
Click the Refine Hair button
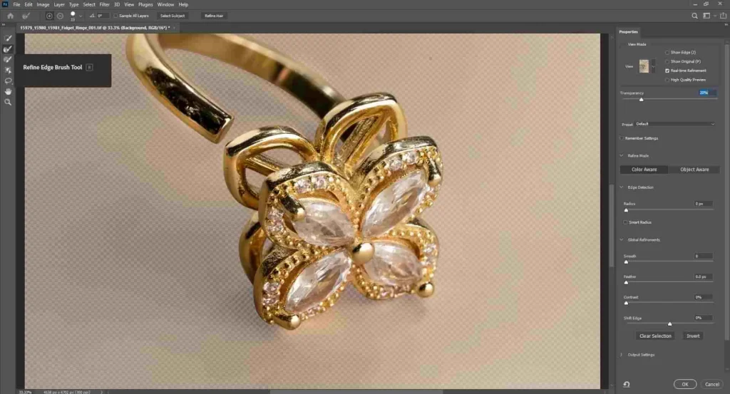214,16
